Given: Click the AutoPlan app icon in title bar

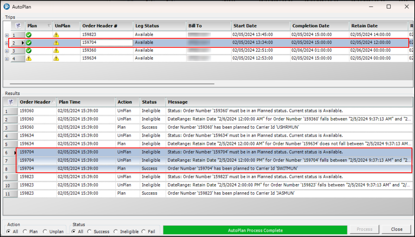Looking at the screenshot, I should 6,6.
